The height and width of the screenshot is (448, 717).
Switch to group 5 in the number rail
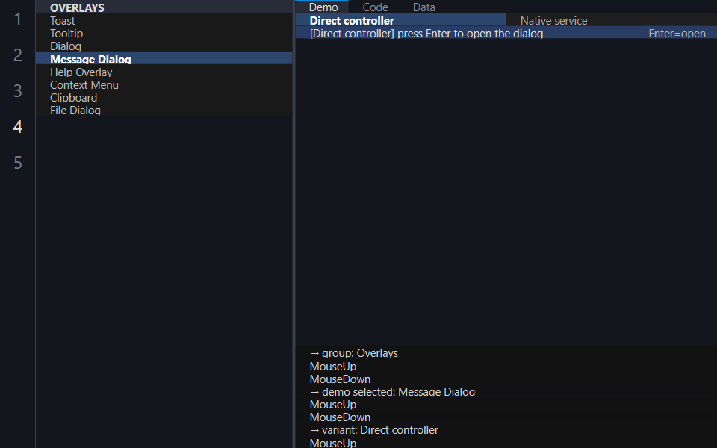pos(18,163)
